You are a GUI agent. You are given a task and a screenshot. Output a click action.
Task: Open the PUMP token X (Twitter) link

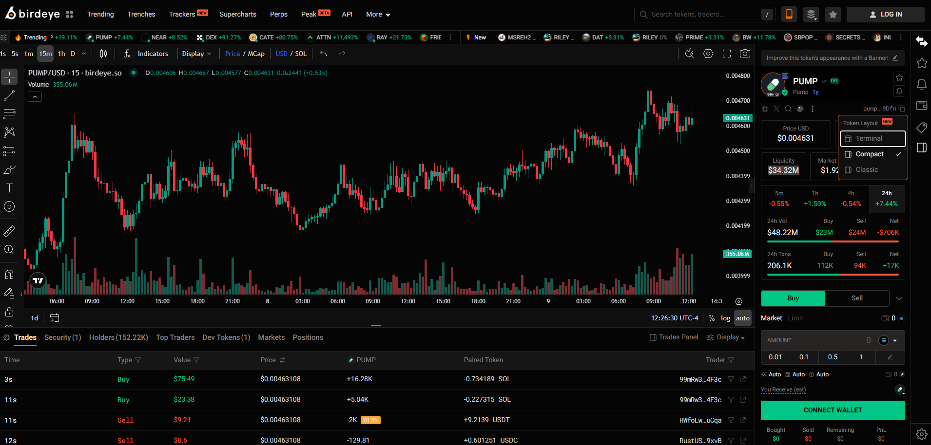(x=776, y=109)
